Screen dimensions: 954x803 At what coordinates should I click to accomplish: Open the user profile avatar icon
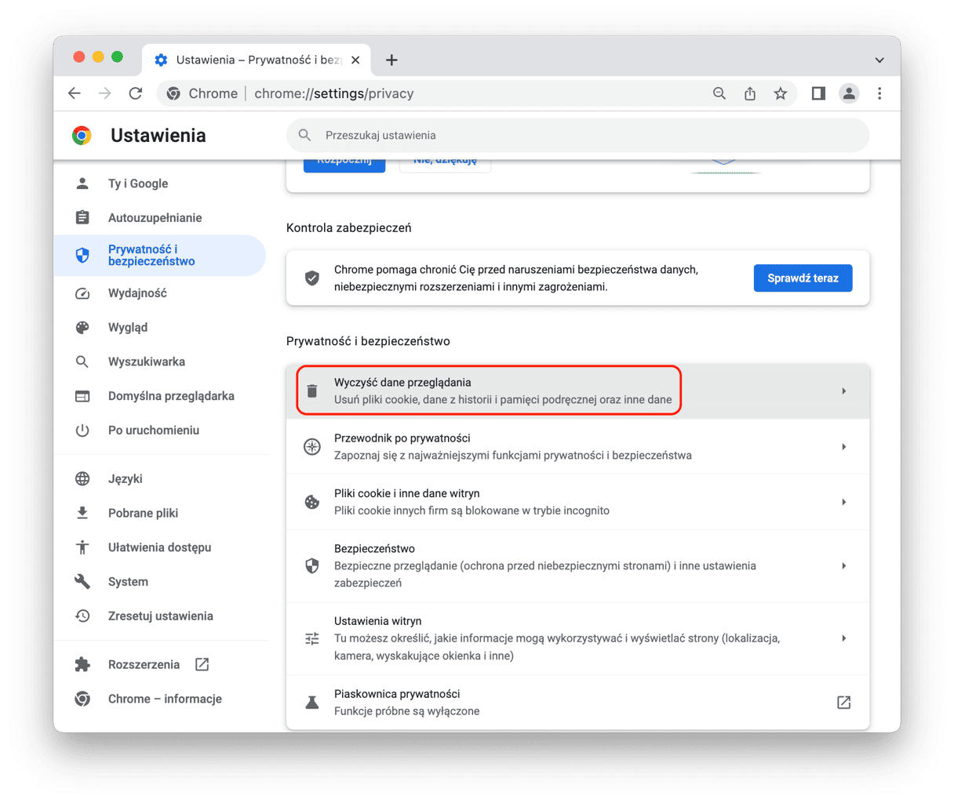coord(849,93)
